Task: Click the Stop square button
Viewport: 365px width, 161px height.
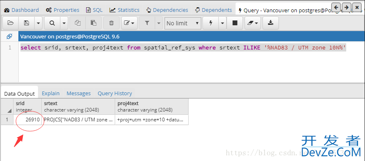Action: tap(235, 23)
